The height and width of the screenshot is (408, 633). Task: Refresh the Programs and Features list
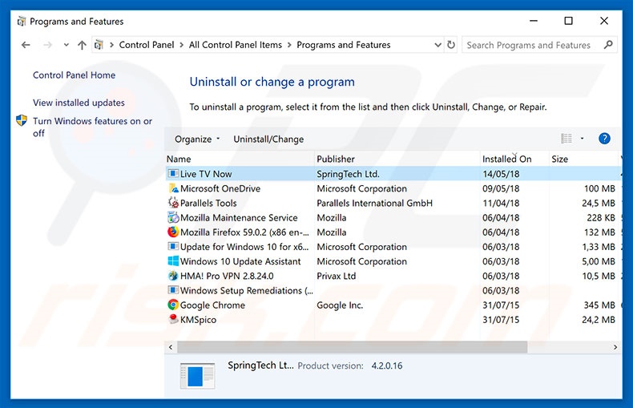coord(451,45)
